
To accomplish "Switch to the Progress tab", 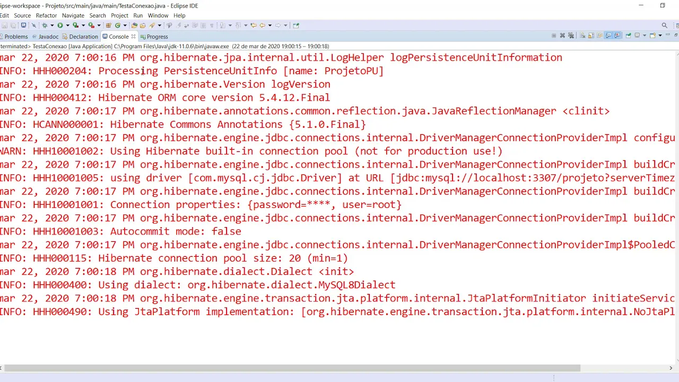I will tap(154, 37).
